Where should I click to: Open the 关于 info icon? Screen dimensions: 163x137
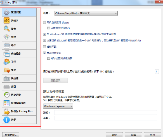(7, 120)
